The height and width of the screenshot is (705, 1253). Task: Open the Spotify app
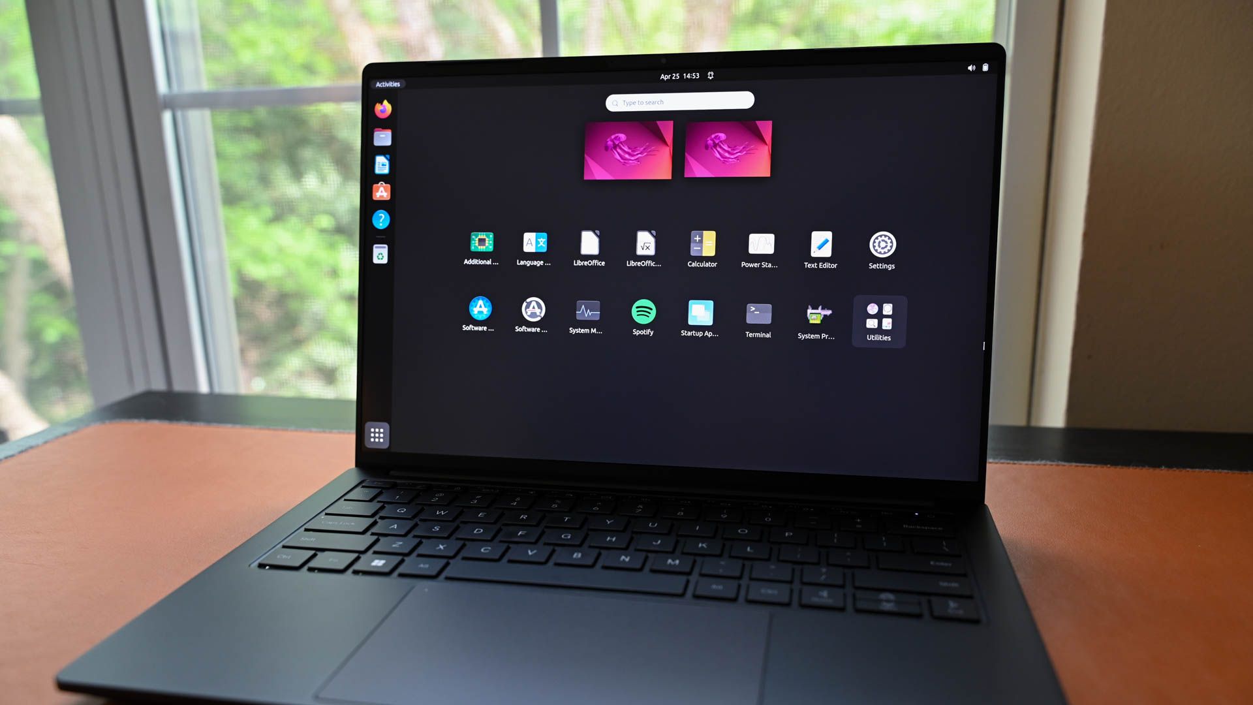(643, 313)
